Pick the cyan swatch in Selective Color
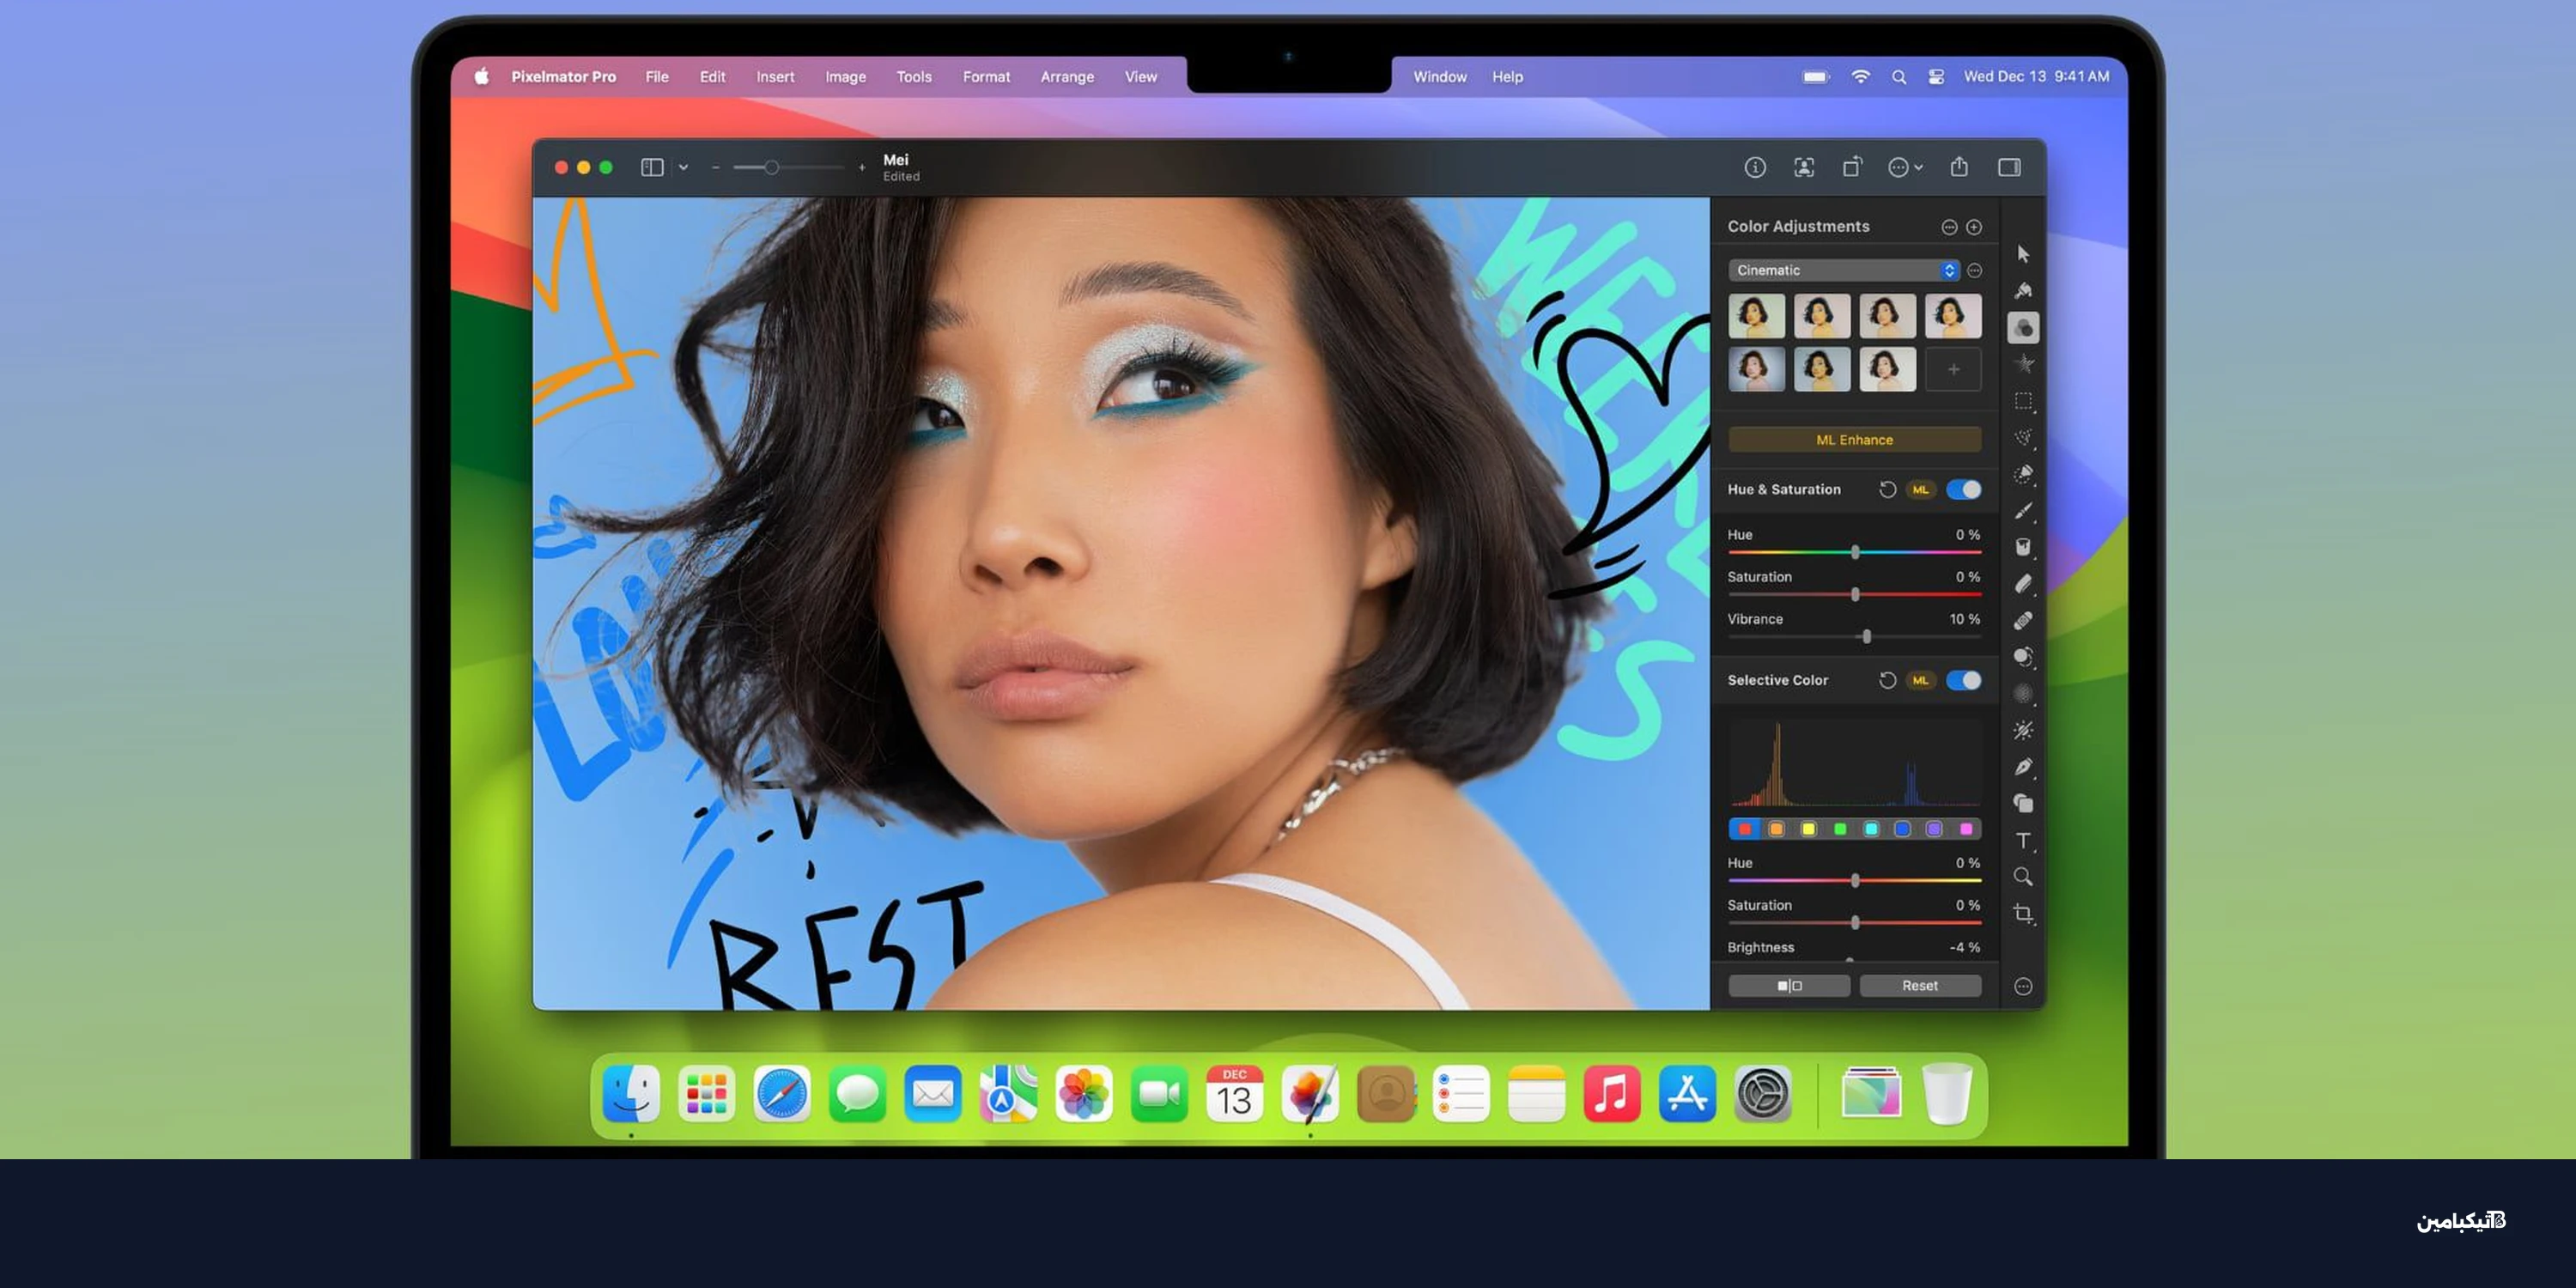 tap(1870, 829)
